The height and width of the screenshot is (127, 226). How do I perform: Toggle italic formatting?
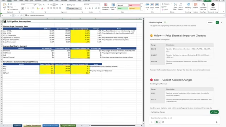click(x=25, y=8)
